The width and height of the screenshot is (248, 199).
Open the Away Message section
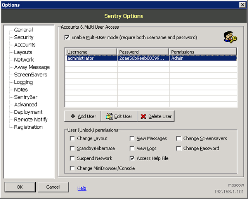coord(32,67)
